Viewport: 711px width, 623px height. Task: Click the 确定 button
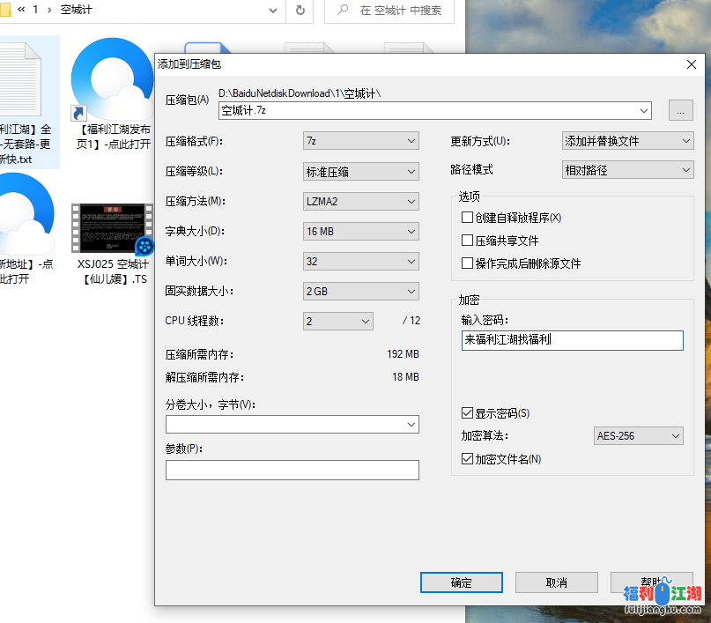tap(461, 582)
